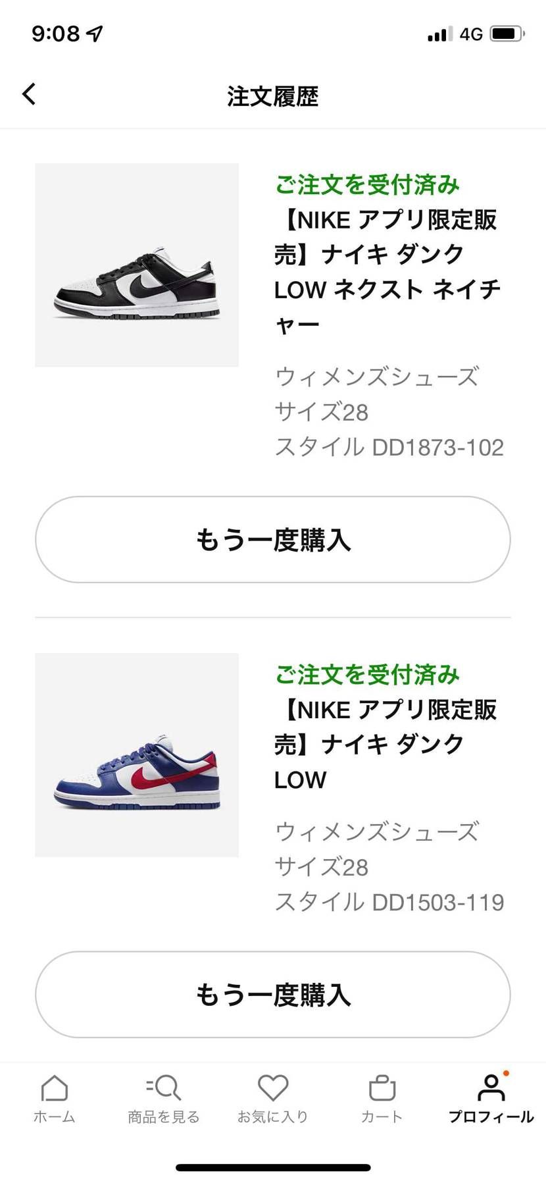Tap the ホーム tab label

(x=55, y=1117)
